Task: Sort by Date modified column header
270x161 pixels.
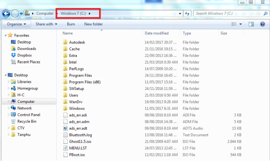Action: (157, 33)
